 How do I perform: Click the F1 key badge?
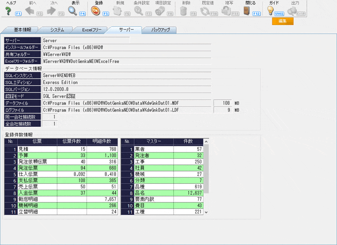(18, 14)
